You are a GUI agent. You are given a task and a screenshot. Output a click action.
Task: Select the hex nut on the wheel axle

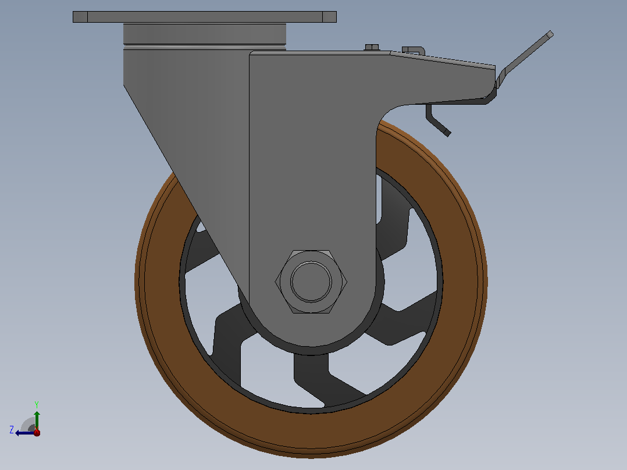click(311, 282)
